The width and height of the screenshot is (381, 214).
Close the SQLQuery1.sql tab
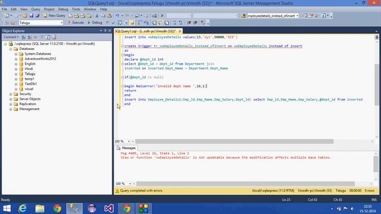180,32
